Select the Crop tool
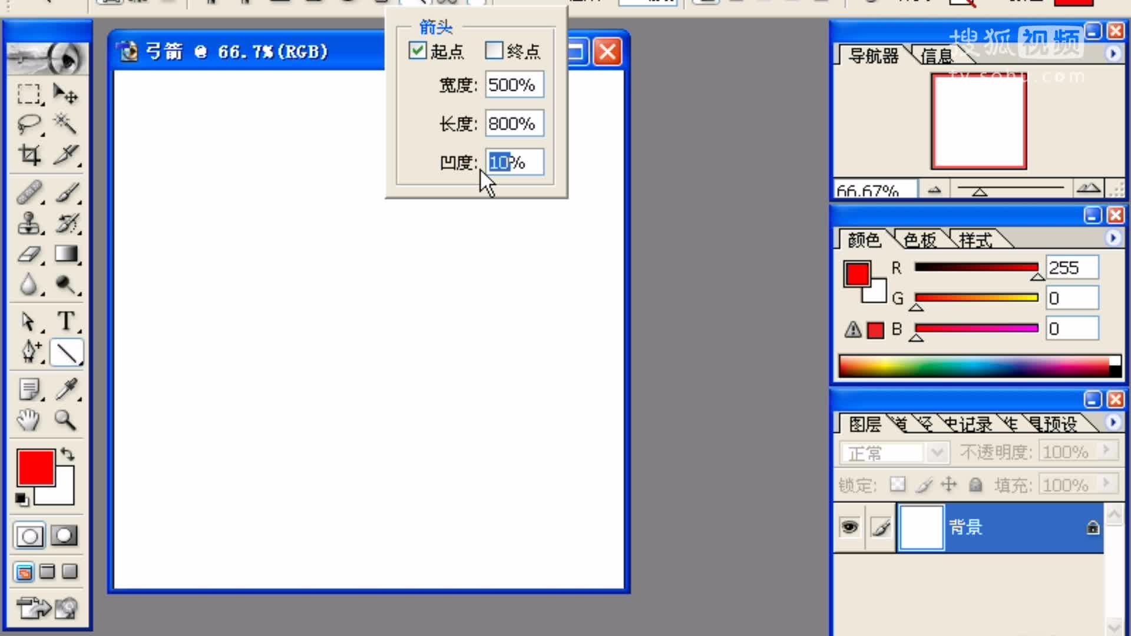The height and width of the screenshot is (636, 1131). pyautogui.click(x=28, y=155)
